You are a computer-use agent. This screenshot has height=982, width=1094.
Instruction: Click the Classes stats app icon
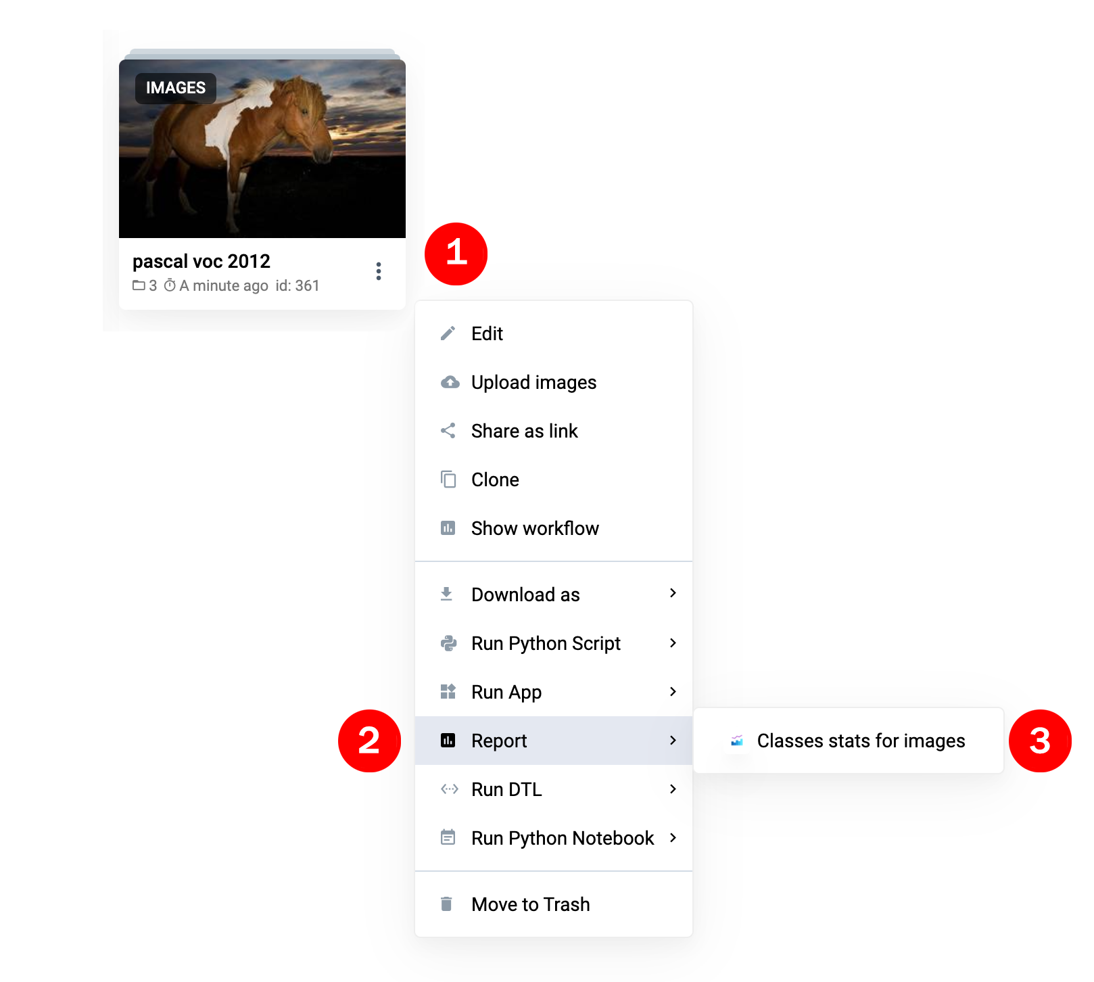coord(737,741)
